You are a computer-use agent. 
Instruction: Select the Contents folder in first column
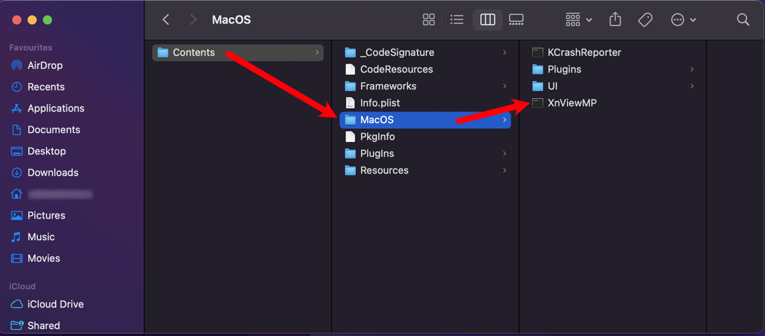point(194,52)
